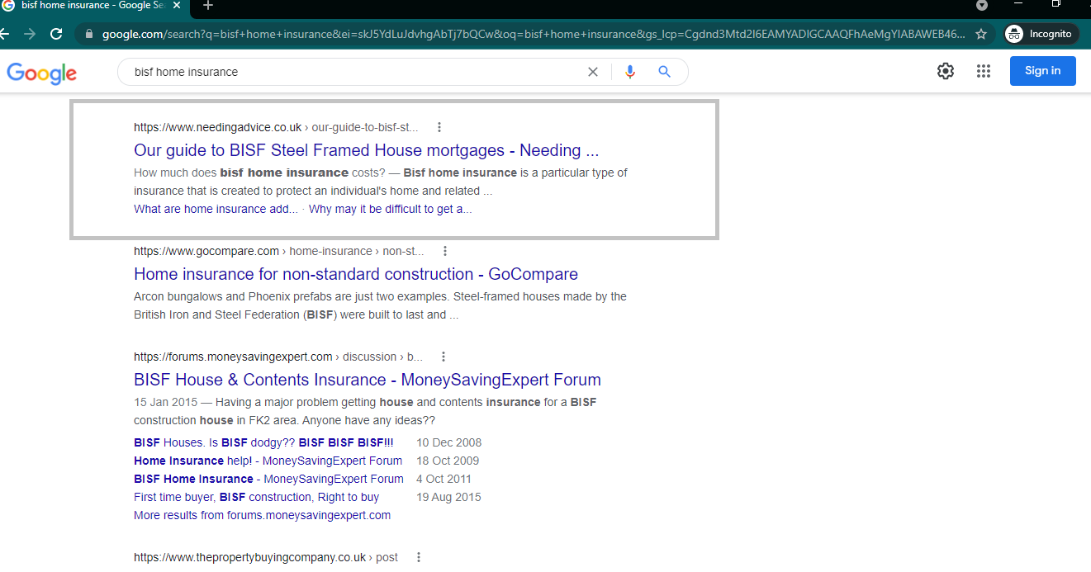Expand options menu for needingadvice.co.uk result
The image size is (1091, 572).
tap(439, 127)
